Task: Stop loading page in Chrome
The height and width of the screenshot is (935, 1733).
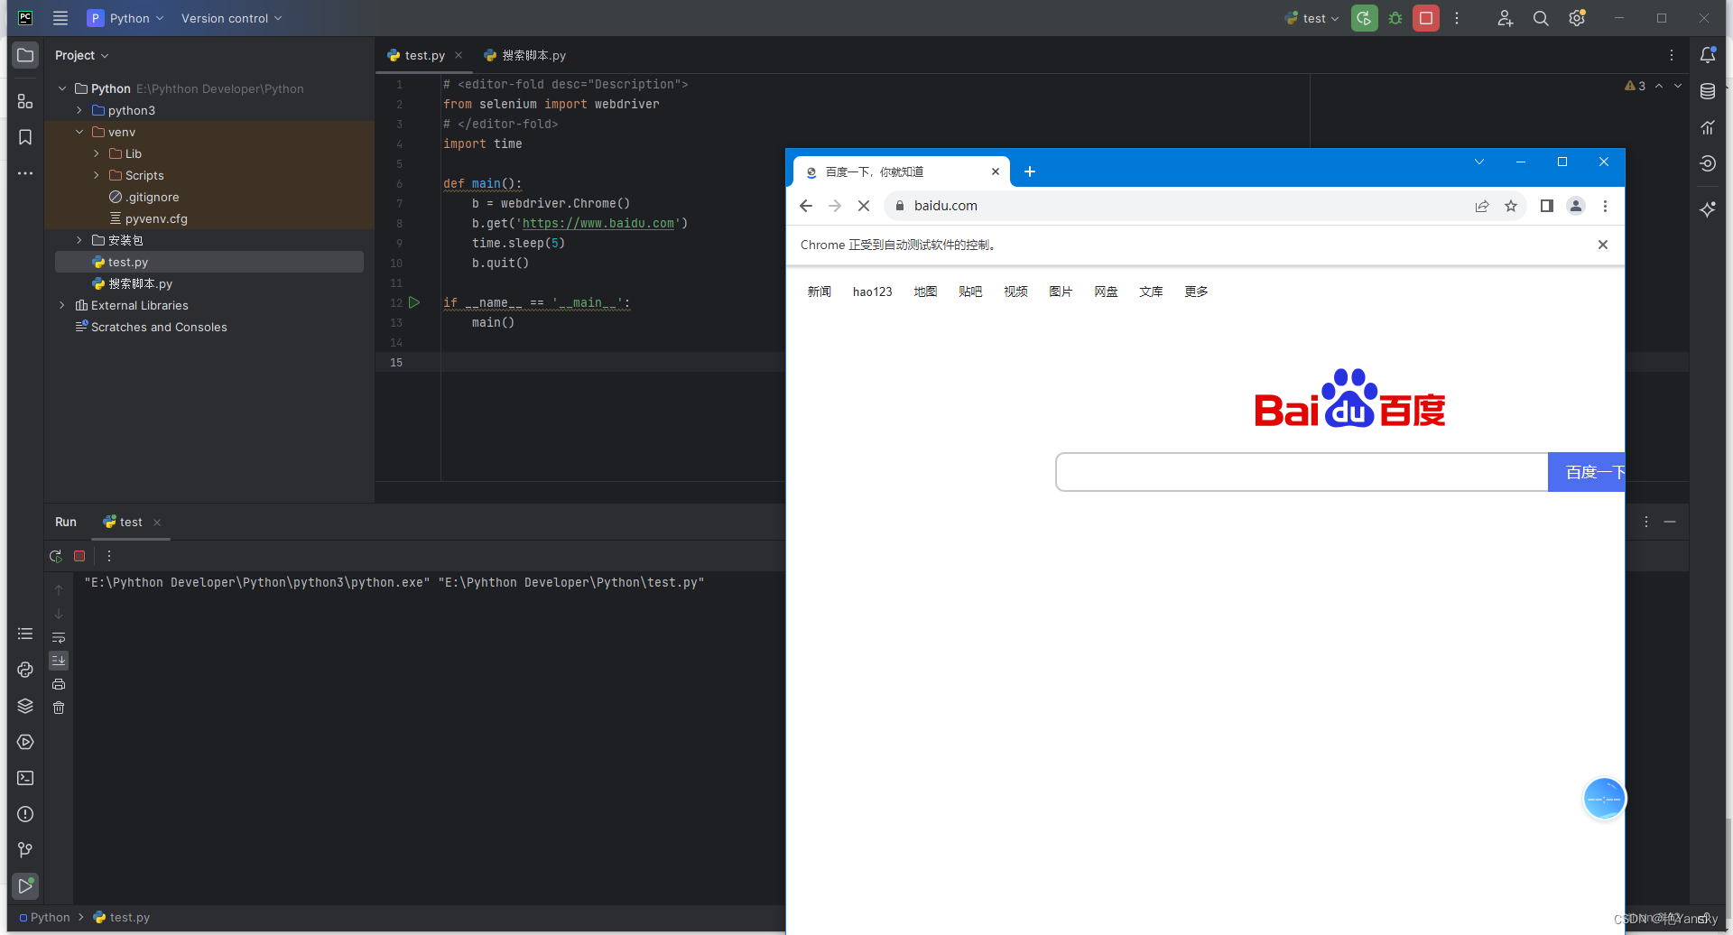Action: 864,206
